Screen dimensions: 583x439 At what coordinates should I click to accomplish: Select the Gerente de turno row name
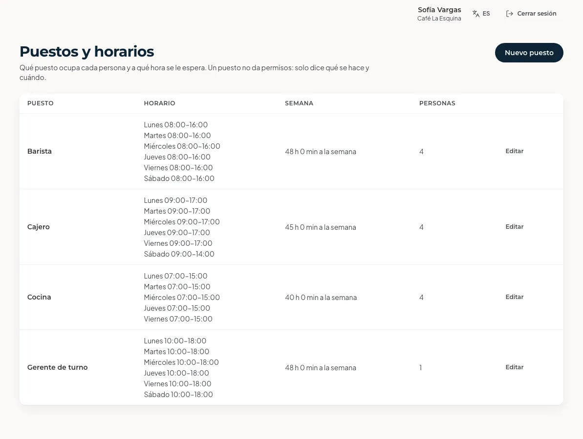pyautogui.click(x=57, y=367)
